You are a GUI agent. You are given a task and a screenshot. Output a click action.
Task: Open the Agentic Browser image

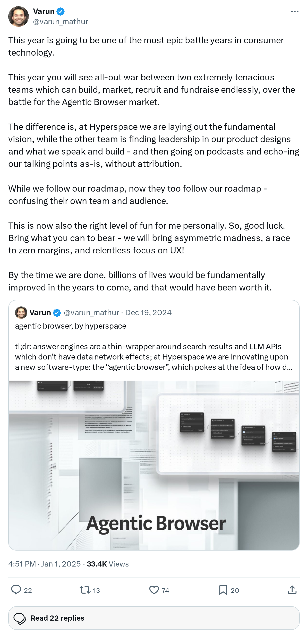(154, 465)
